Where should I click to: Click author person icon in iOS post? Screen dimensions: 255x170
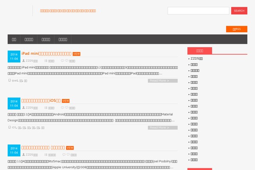[23, 108]
